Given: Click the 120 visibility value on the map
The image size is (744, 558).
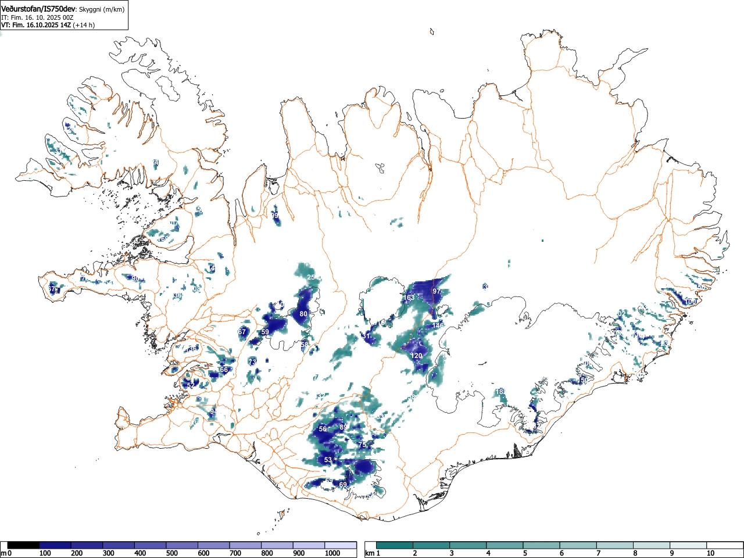Looking at the screenshot, I should [x=417, y=356].
